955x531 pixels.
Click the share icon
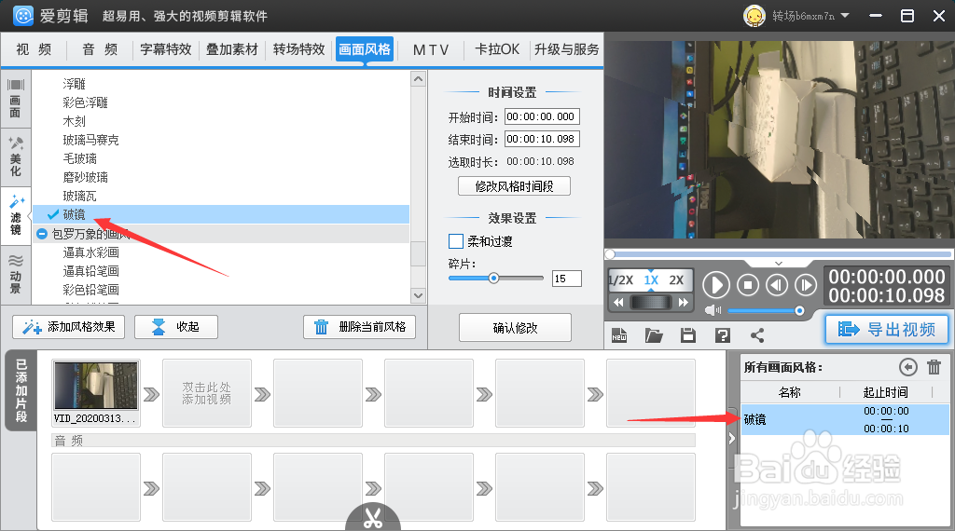pos(757,335)
